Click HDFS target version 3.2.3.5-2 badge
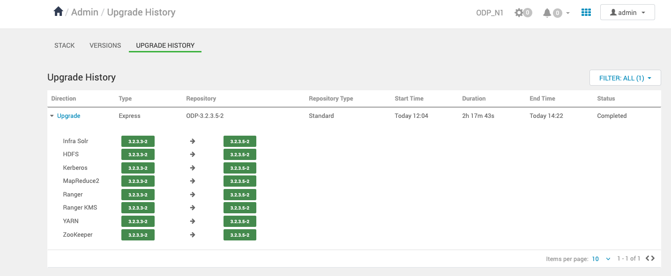The image size is (671, 276). tap(239, 155)
